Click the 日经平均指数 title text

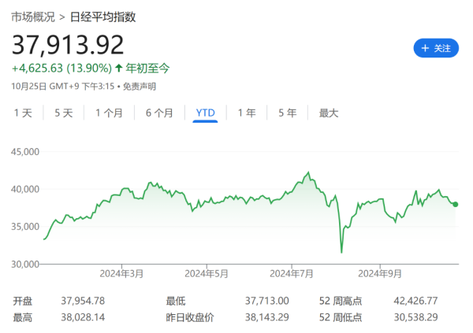[x=102, y=17]
